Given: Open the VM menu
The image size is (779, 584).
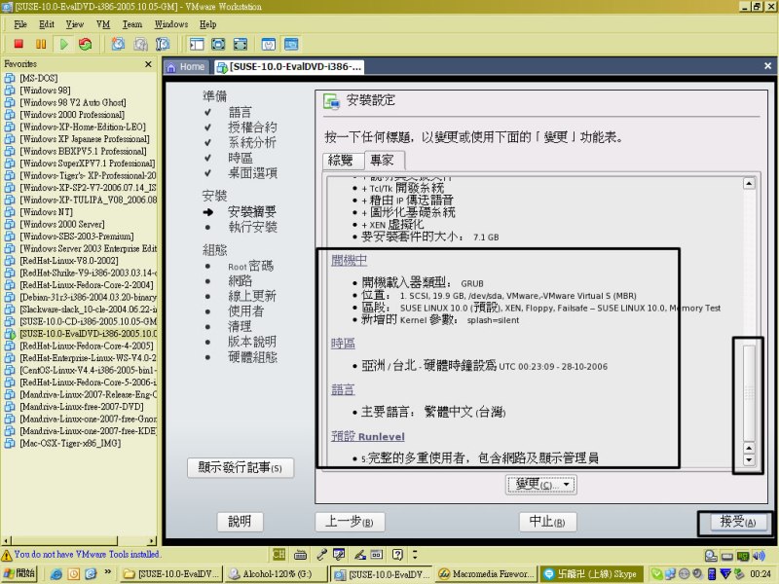Looking at the screenshot, I should (103, 24).
